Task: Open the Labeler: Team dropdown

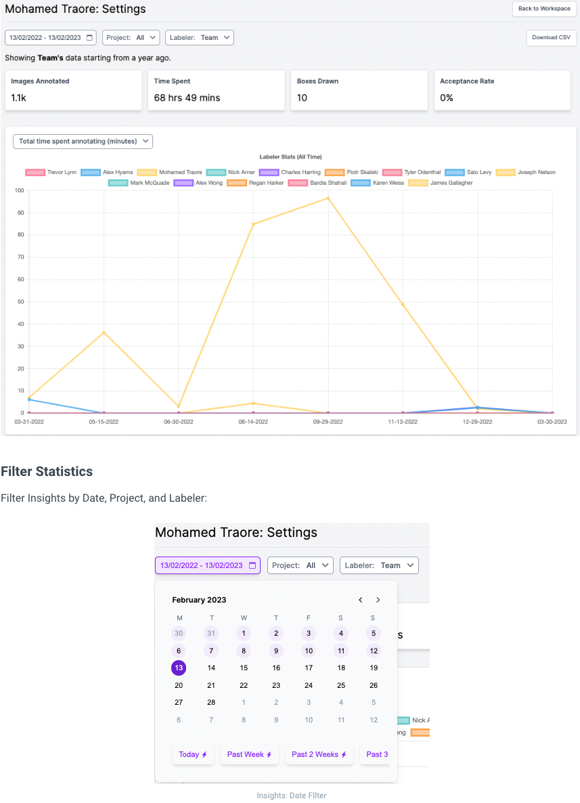Action: pos(199,37)
